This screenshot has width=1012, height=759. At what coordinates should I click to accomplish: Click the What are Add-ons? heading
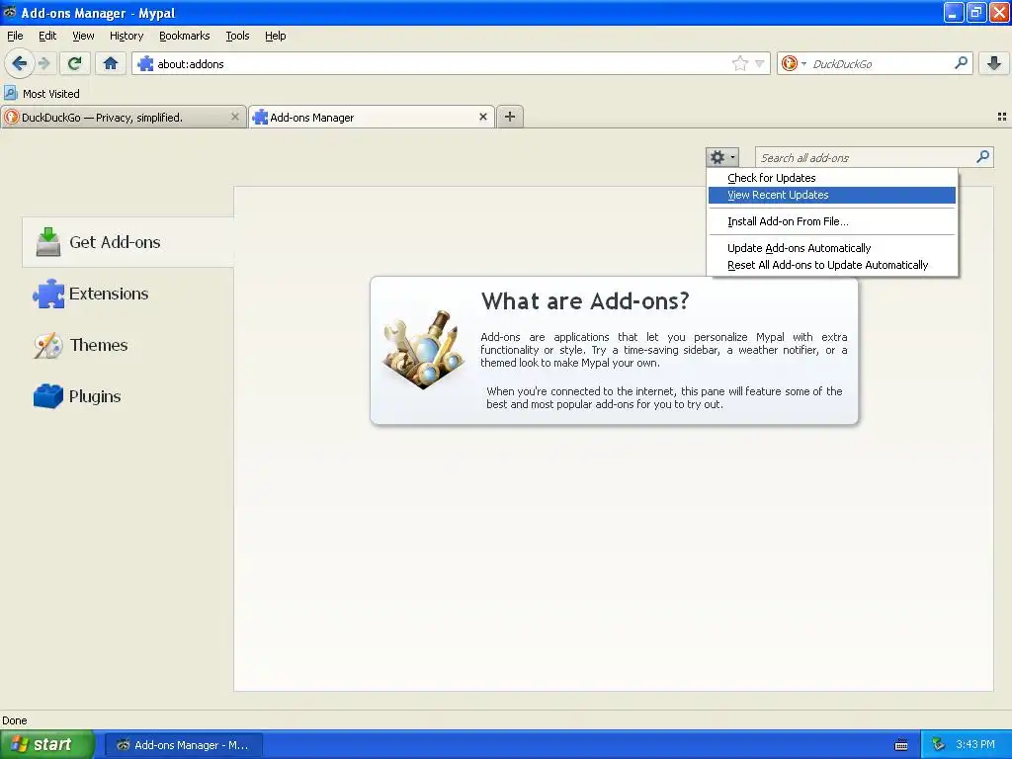tap(585, 300)
